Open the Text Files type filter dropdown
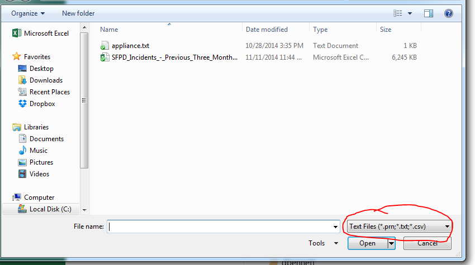The image size is (475, 265). pos(399,227)
